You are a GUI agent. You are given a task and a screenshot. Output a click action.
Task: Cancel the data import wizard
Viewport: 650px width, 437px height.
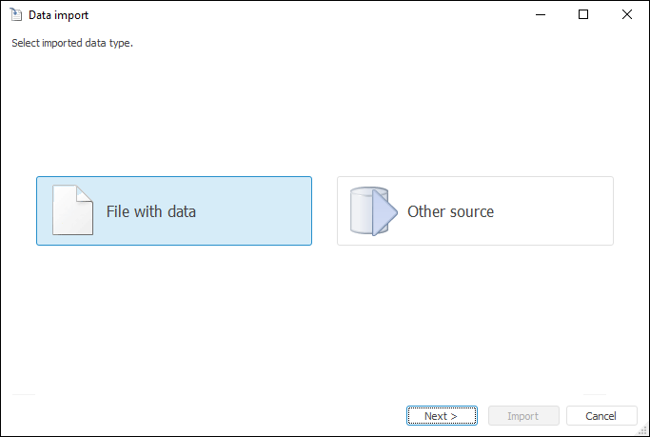pos(601,416)
